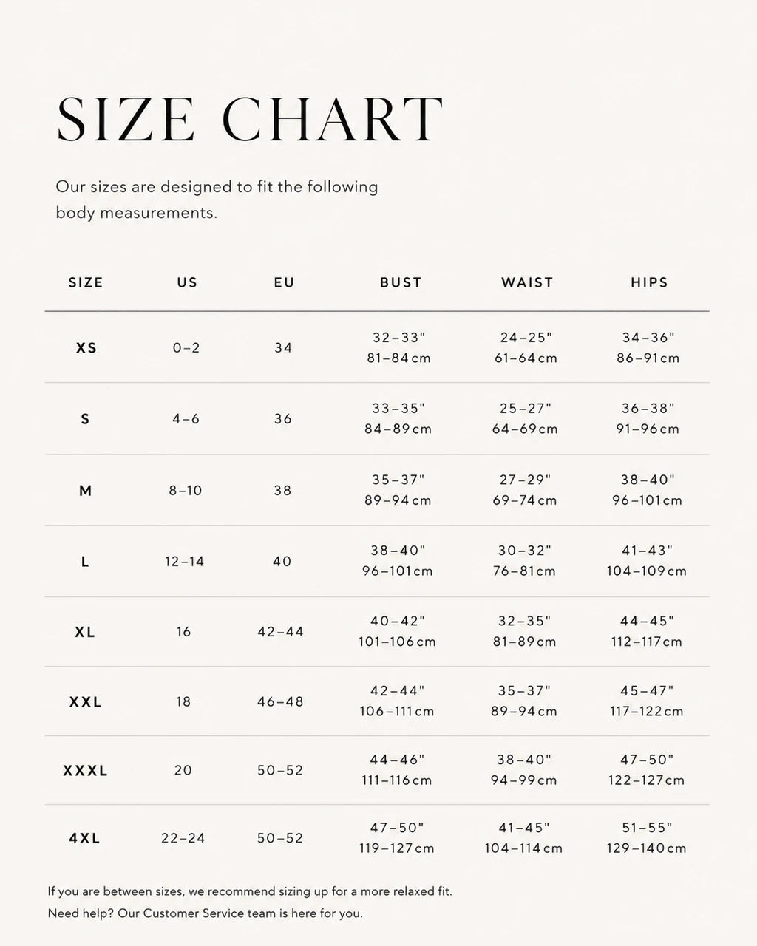Screen dimensions: 757x946
Task: Click the XXXL size row label
Action: coord(86,770)
